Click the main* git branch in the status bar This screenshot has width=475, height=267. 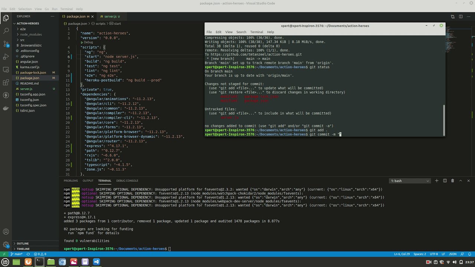tap(16, 254)
